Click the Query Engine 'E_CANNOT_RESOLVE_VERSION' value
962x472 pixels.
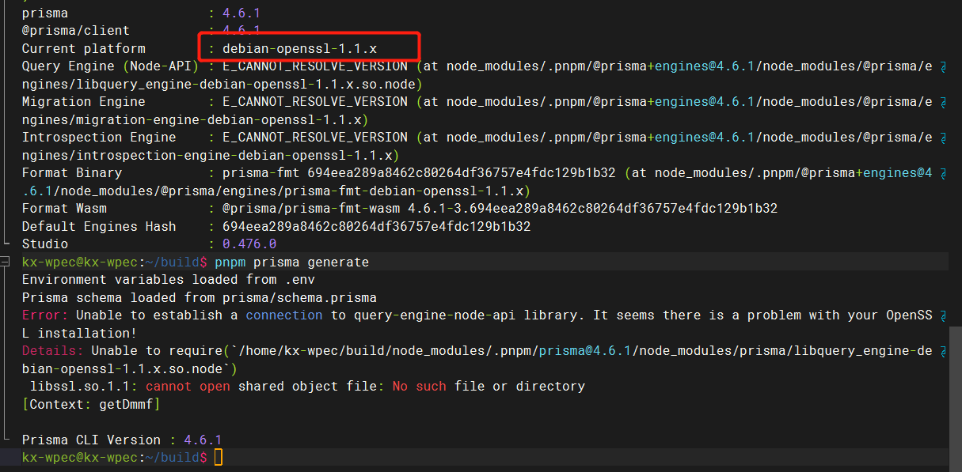[315, 66]
